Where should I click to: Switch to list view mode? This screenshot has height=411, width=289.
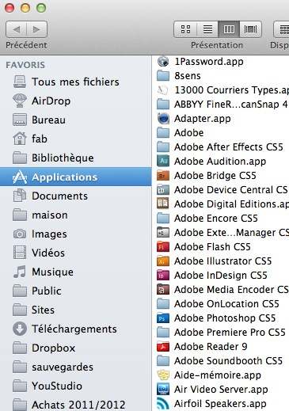pos(207,29)
